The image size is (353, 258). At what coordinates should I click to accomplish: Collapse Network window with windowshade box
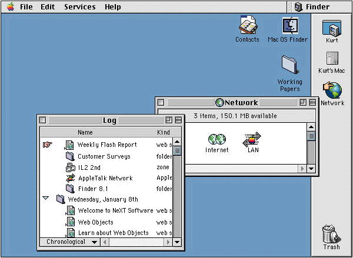point(312,103)
